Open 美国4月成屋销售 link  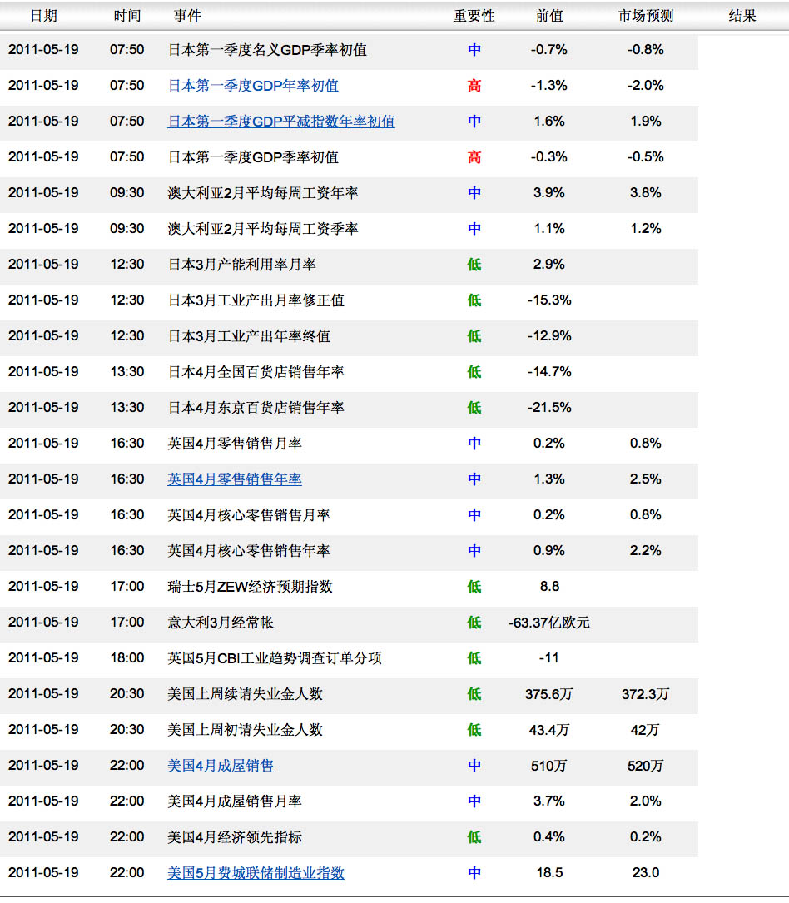[x=220, y=766]
